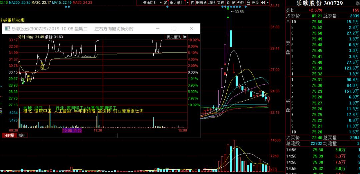The height and width of the screenshot is (174, 360).
Task: Click the jump-to-start icon beside 历史重现
Action: 185,37
